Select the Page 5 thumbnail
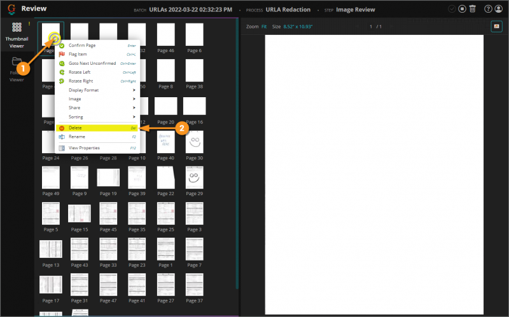 pyautogui.click(x=51, y=213)
